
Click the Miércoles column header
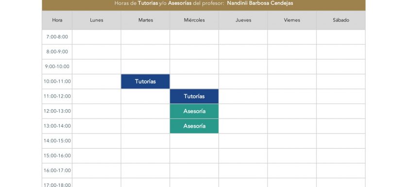pyautogui.click(x=194, y=20)
